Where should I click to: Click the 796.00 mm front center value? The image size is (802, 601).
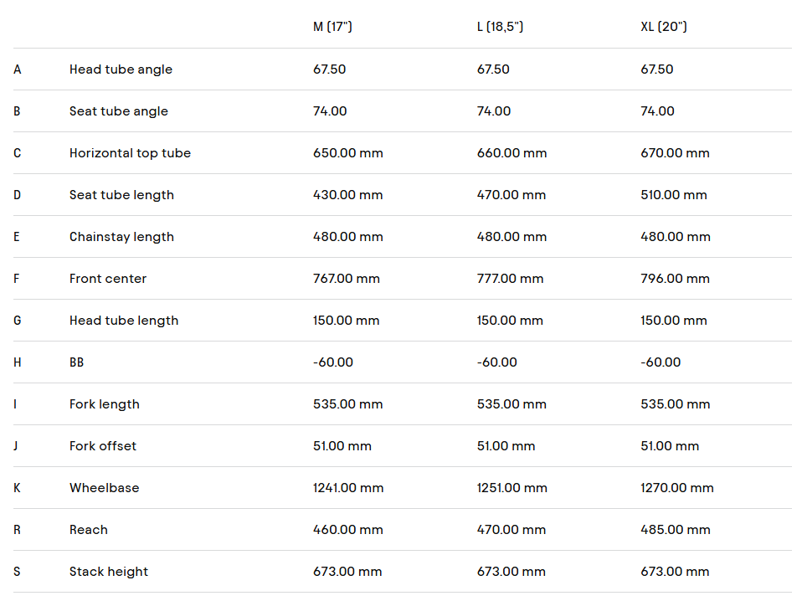pos(675,279)
